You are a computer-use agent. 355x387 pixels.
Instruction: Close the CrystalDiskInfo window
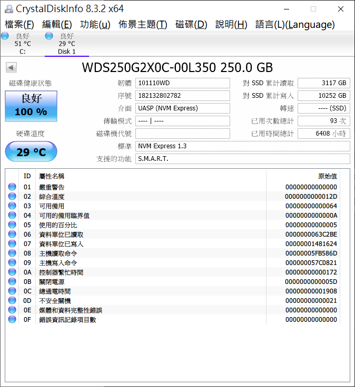click(x=341, y=9)
